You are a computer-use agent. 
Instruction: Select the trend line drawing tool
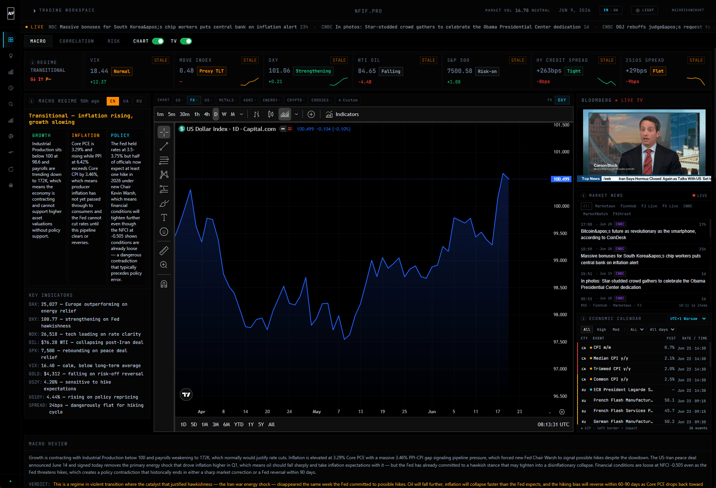(x=164, y=146)
